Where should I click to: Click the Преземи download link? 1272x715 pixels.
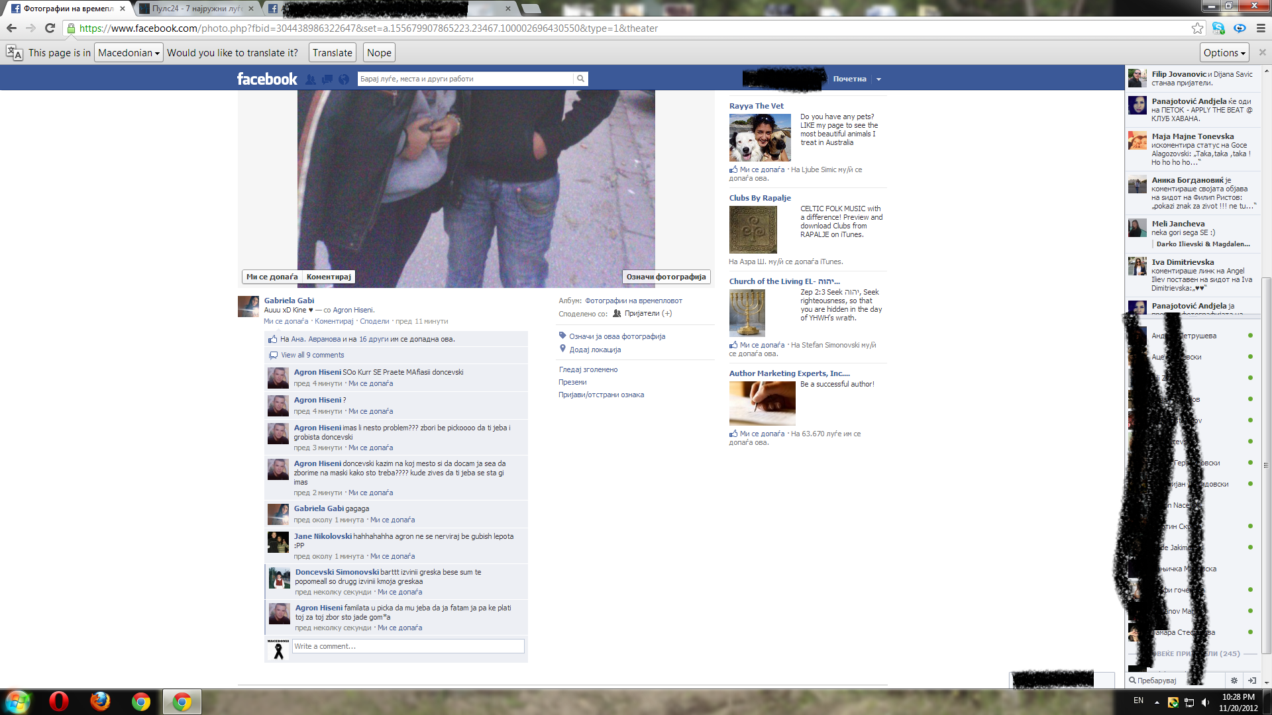572,382
